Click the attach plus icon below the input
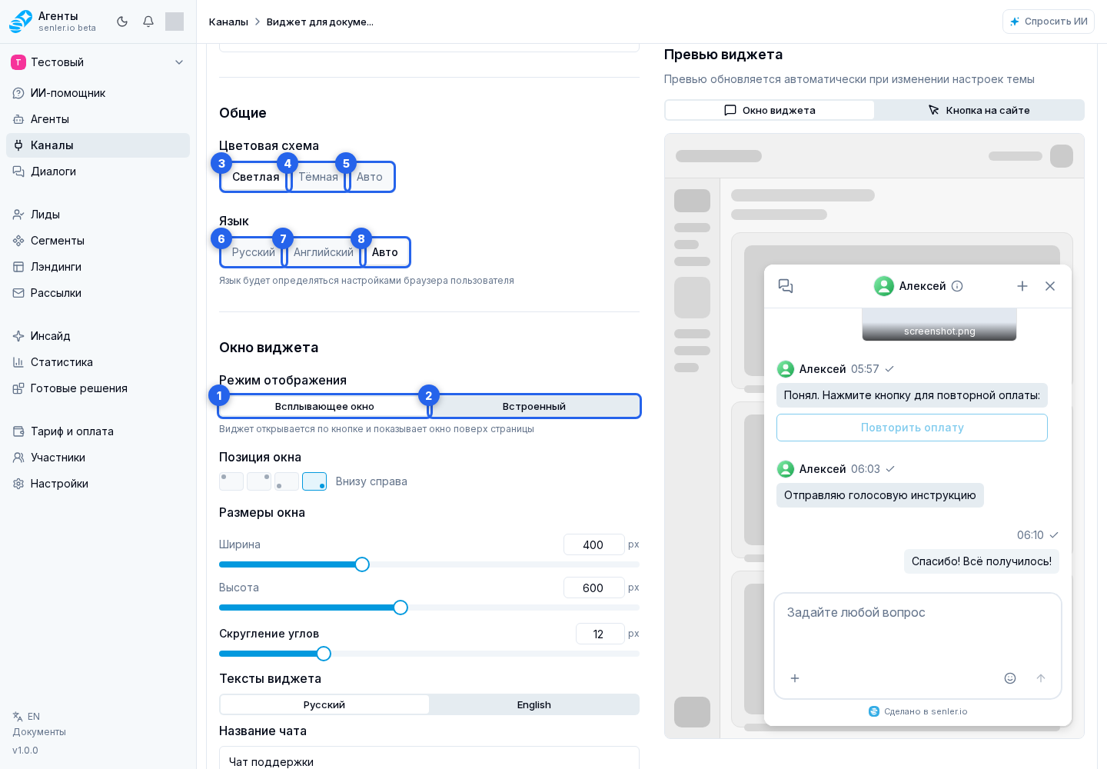The image size is (1107, 769). tap(795, 678)
